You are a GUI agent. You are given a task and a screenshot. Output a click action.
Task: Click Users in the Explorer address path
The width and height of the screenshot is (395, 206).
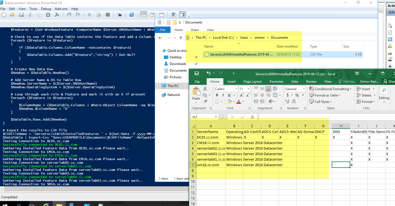[244, 38]
